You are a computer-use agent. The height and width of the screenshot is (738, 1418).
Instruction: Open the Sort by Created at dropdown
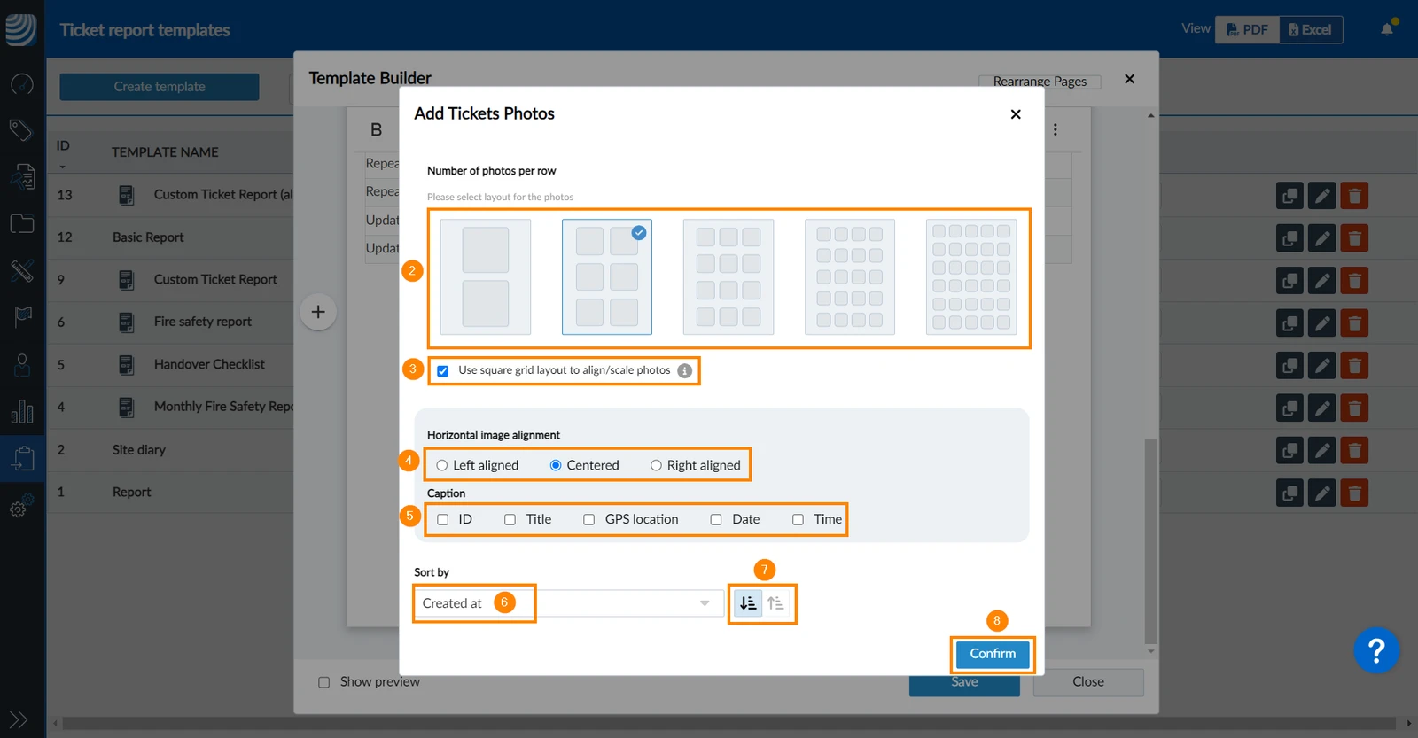[568, 603]
